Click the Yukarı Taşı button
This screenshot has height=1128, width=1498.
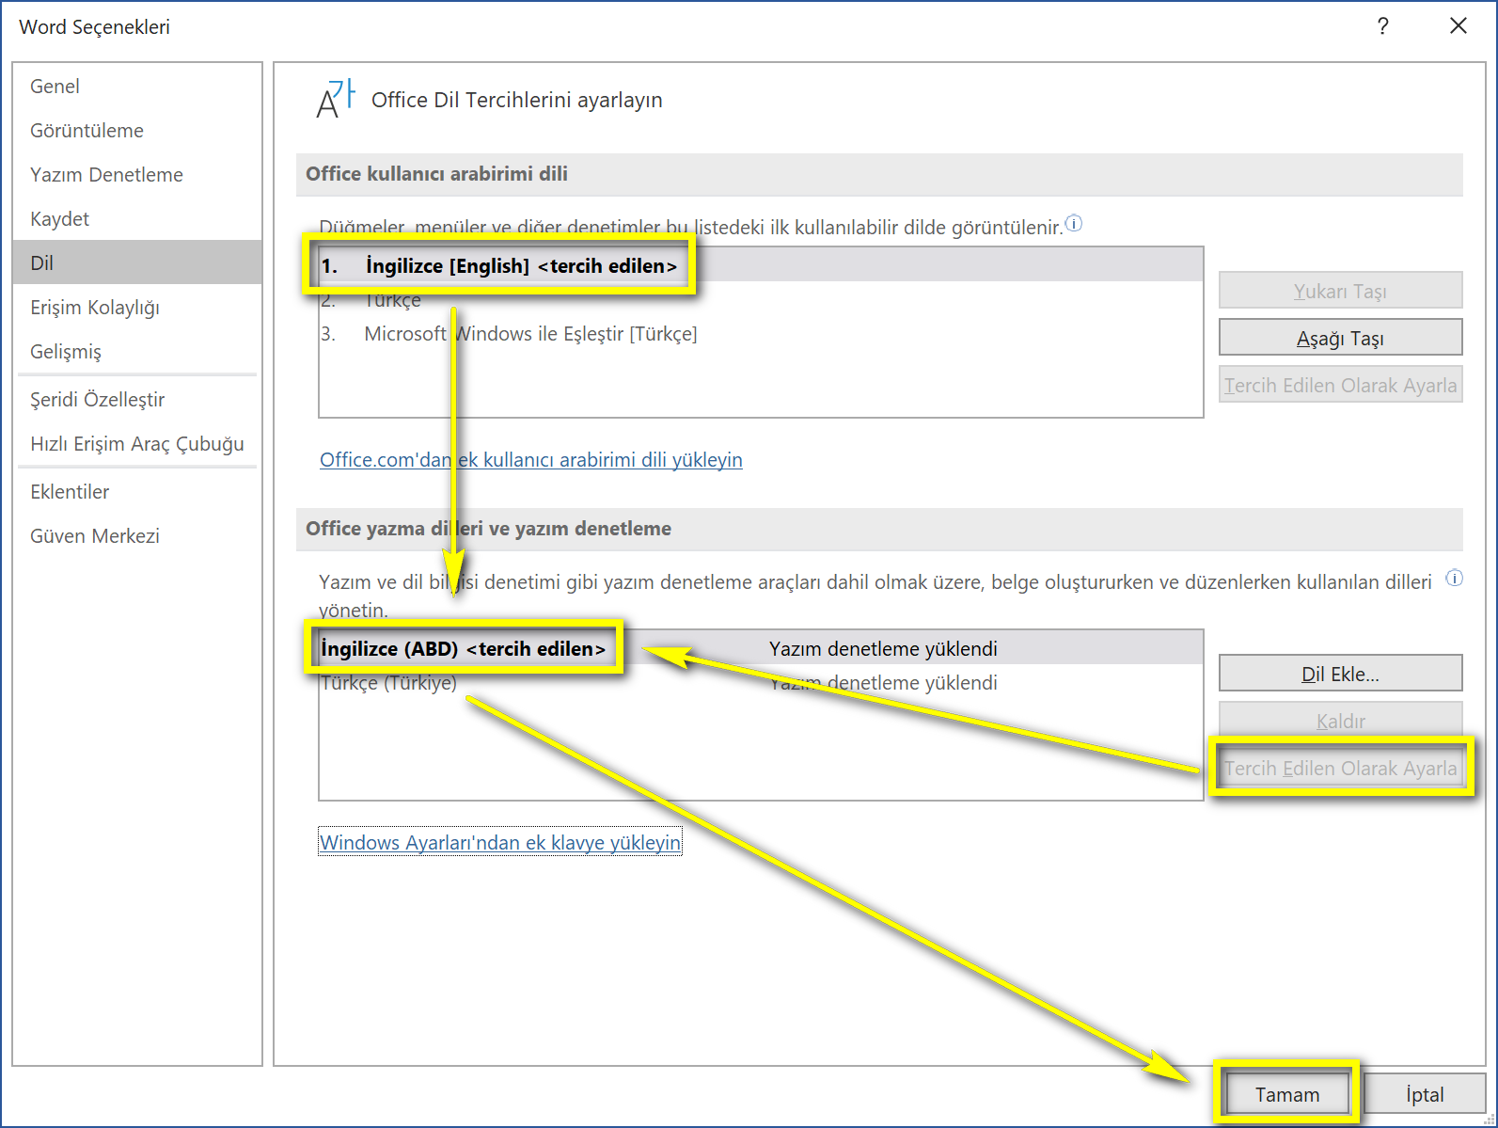pyautogui.click(x=1340, y=291)
